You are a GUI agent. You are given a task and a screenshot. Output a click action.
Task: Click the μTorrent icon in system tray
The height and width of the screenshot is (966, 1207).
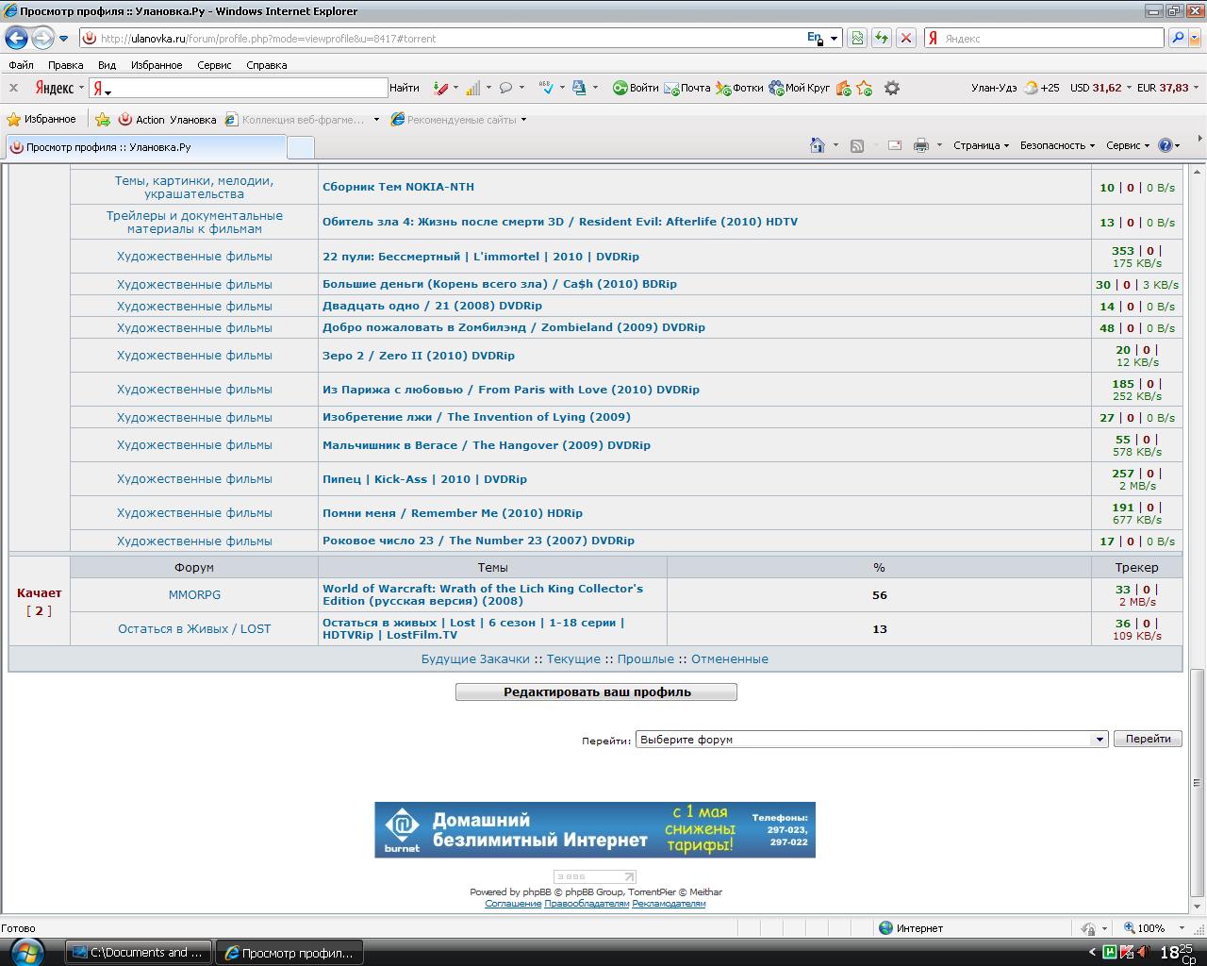[x=1110, y=952]
